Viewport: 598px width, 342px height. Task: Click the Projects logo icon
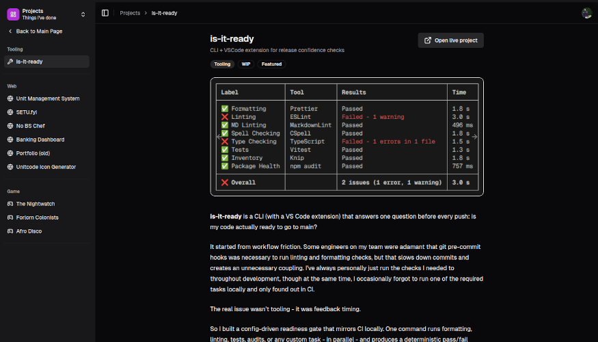pos(13,14)
